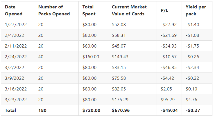Select the Number of Packs Opened header
213x116 pixels.
point(54,10)
